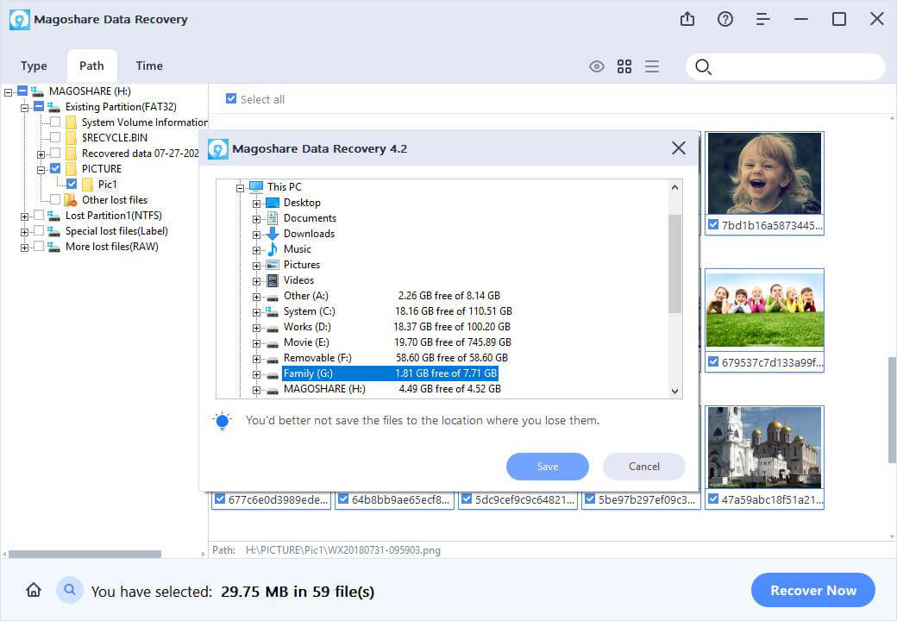Check the Lost Partition1(NTFS) checkbox

[38, 215]
